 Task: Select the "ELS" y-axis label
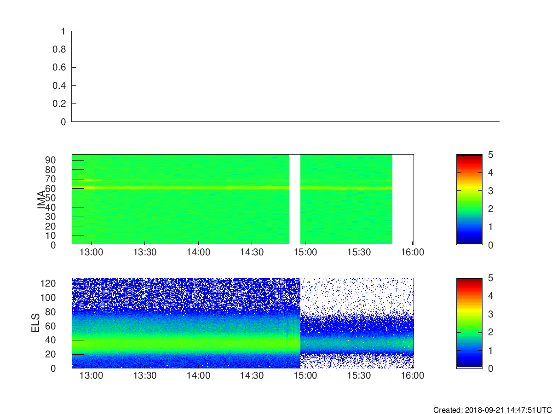(x=35, y=323)
